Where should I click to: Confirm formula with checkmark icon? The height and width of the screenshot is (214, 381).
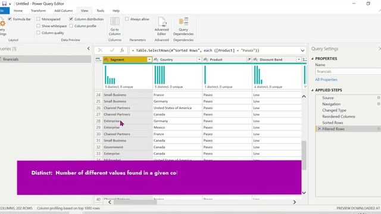(112, 50)
